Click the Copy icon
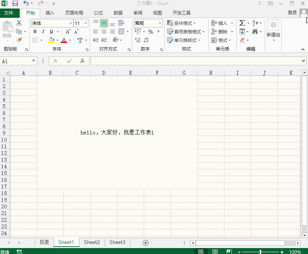The width and height of the screenshot is (308, 254). point(19,32)
